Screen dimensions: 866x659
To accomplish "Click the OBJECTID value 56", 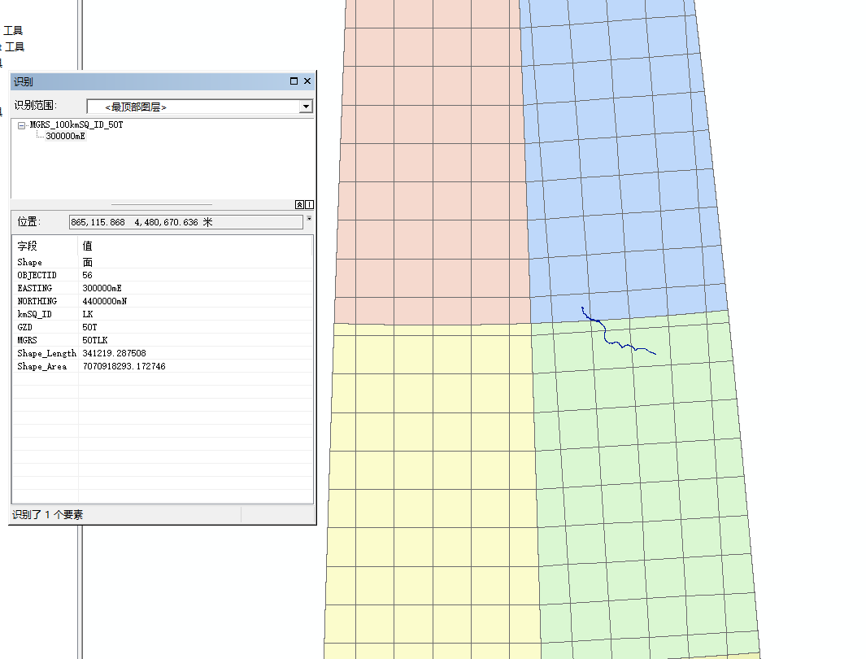I will (87, 275).
